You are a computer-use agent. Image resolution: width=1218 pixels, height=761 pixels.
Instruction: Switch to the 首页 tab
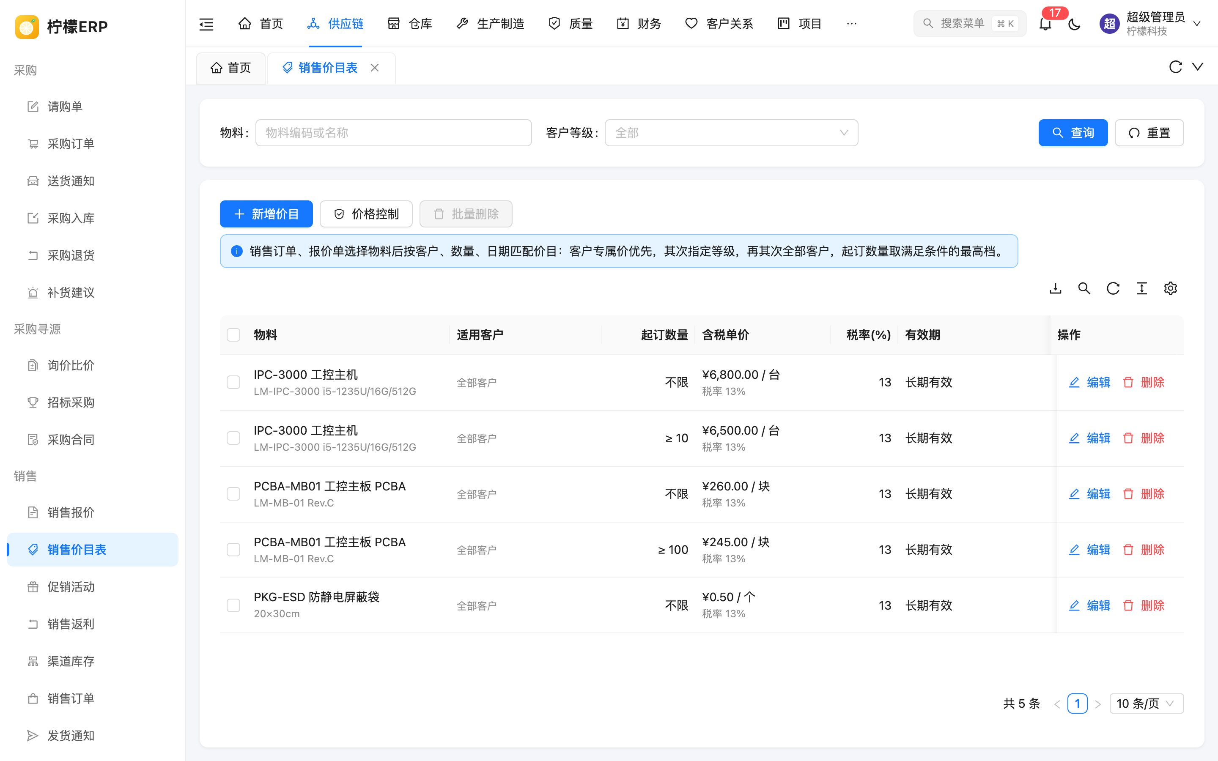click(230, 68)
